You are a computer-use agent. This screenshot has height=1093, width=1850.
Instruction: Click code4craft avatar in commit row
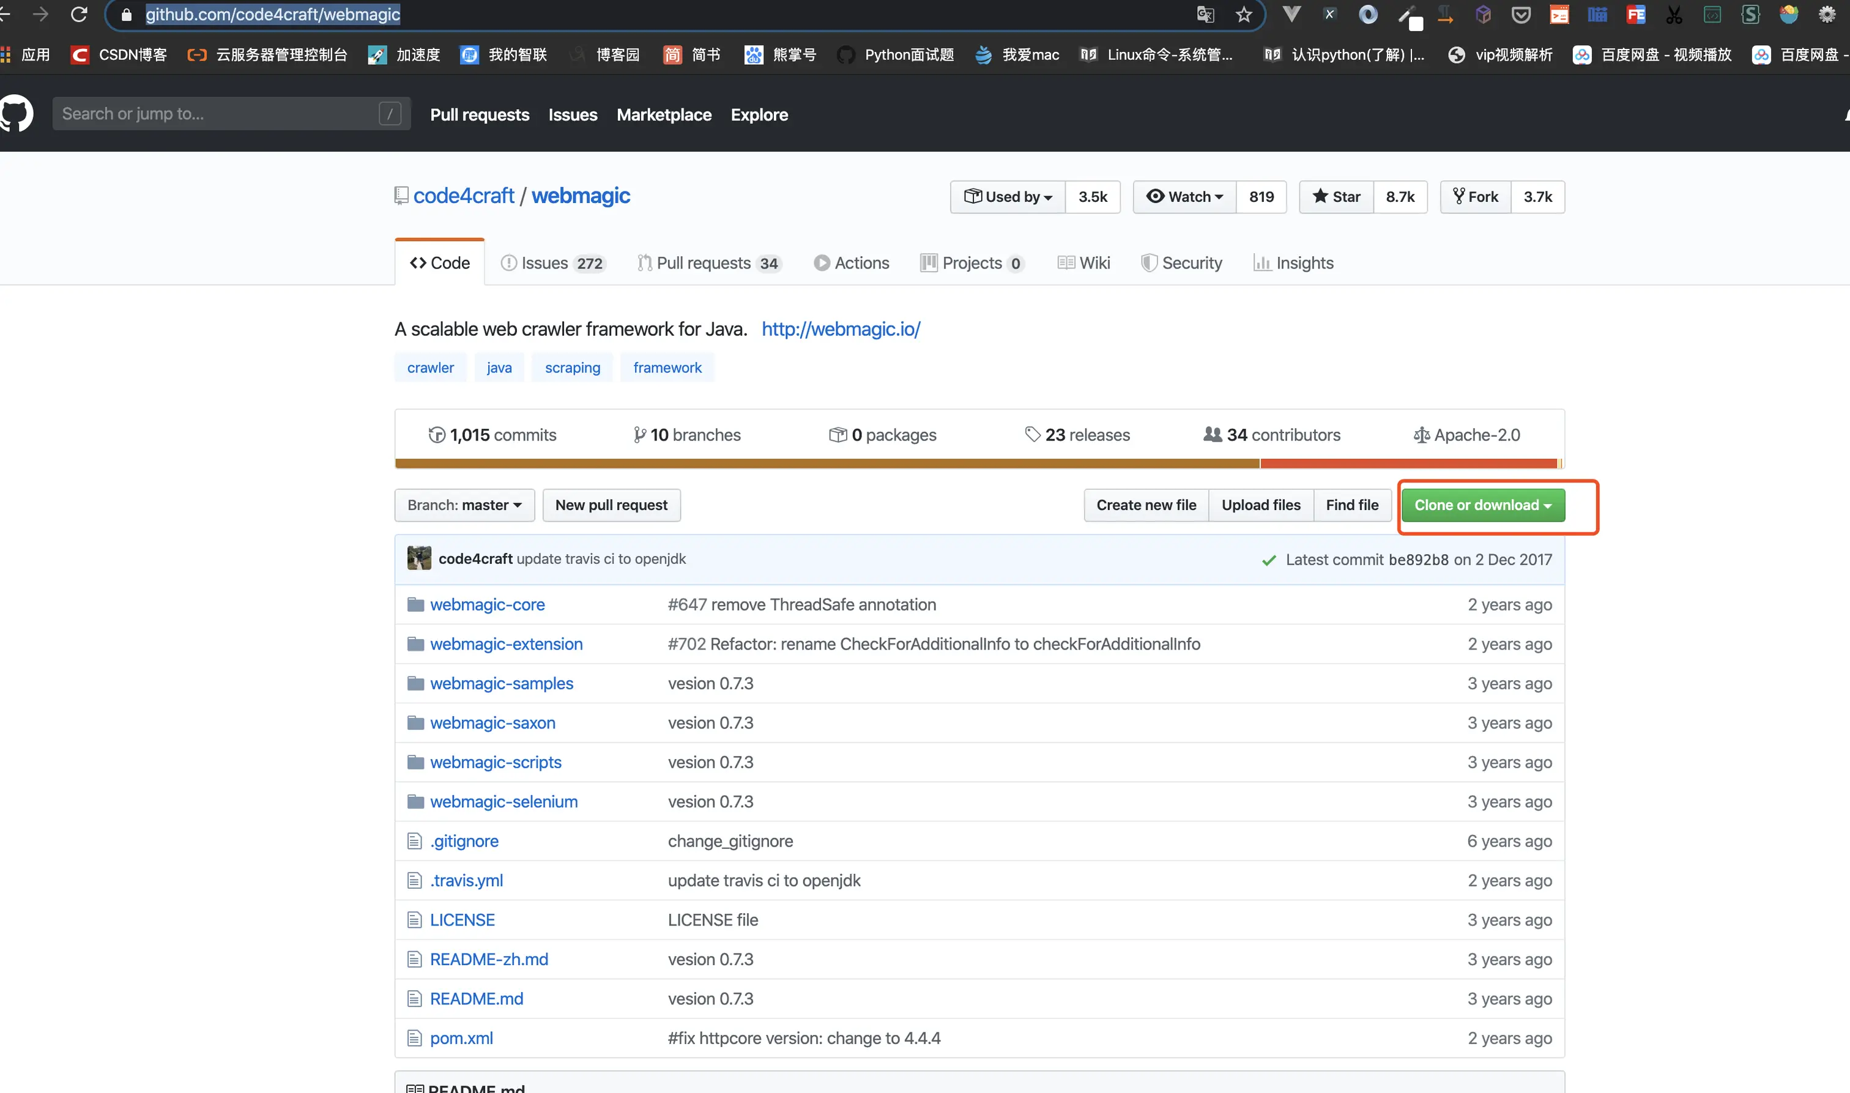[419, 558]
